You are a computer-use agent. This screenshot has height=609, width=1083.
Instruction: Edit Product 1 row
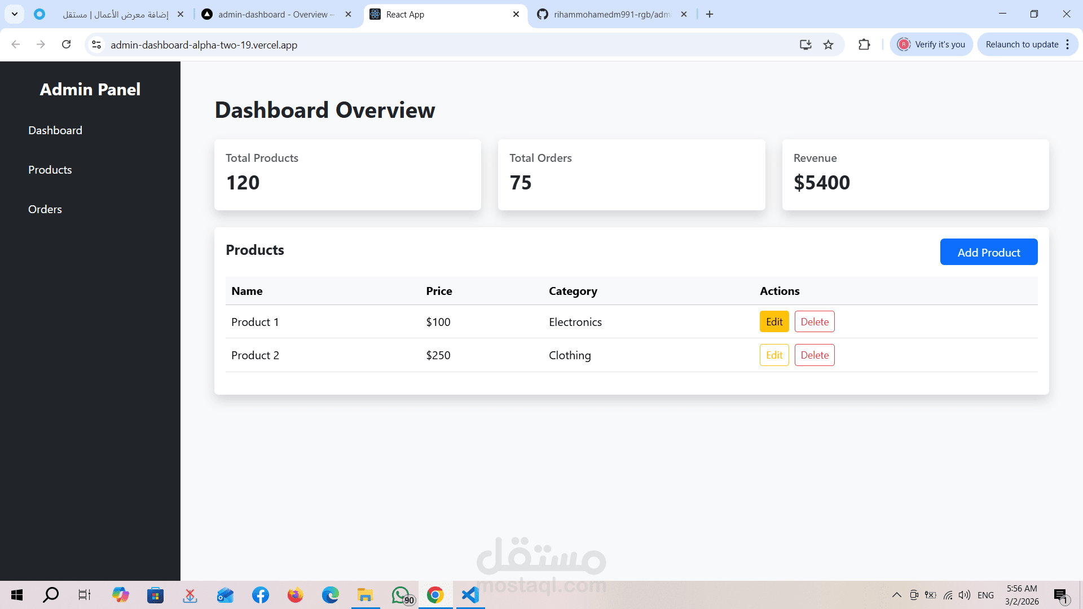(774, 322)
